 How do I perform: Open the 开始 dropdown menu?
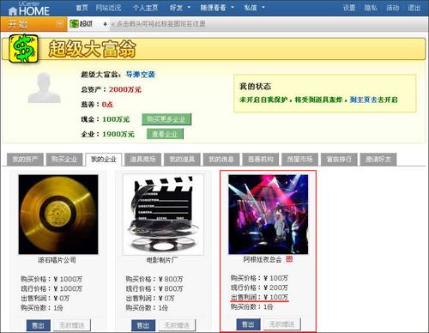pyautogui.click(x=33, y=24)
